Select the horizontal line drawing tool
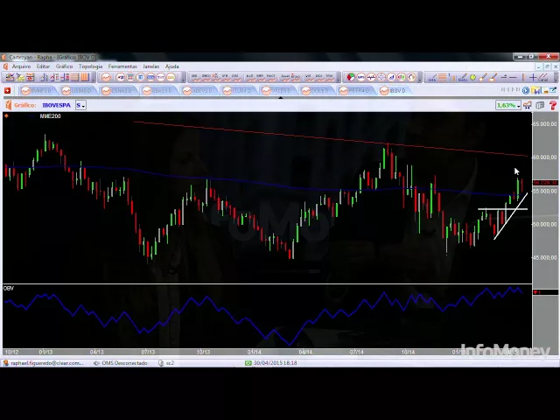The image size is (560, 420). coord(513,77)
